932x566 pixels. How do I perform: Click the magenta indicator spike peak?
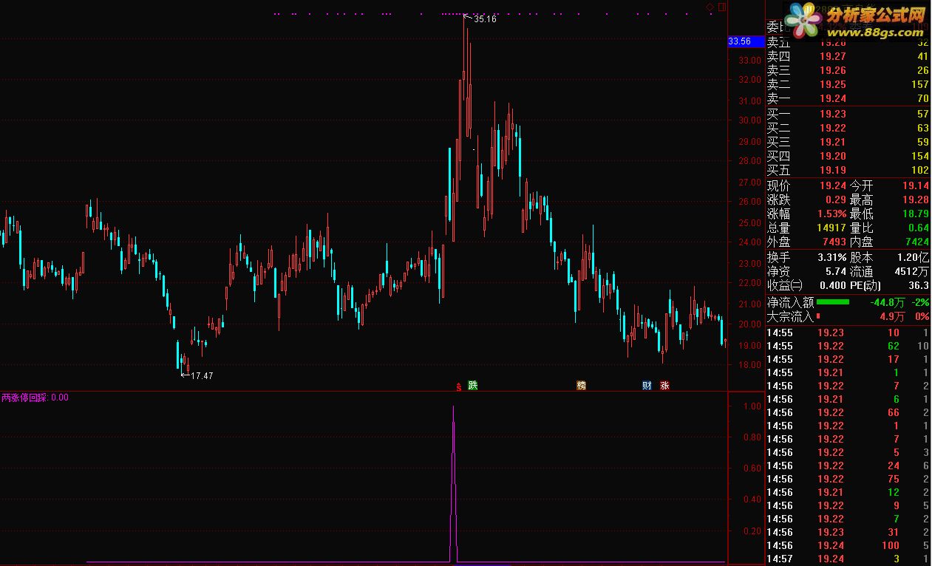453,406
